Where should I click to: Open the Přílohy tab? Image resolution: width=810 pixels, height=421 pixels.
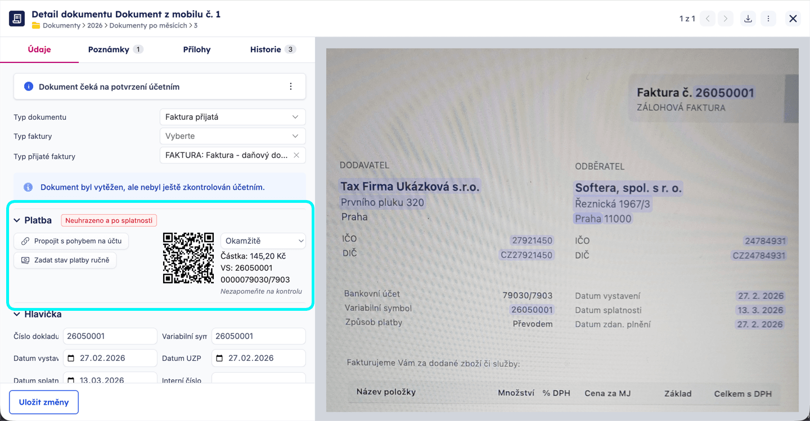(x=197, y=49)
